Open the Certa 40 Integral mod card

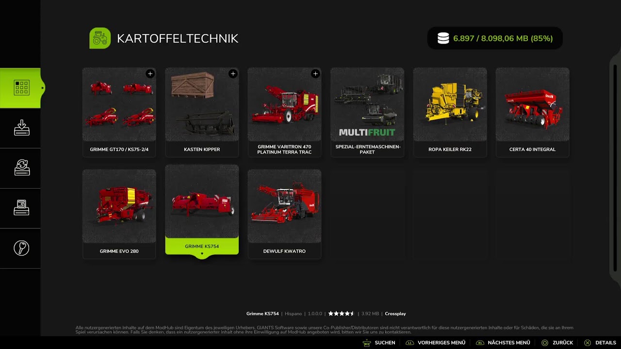(532, 112)
